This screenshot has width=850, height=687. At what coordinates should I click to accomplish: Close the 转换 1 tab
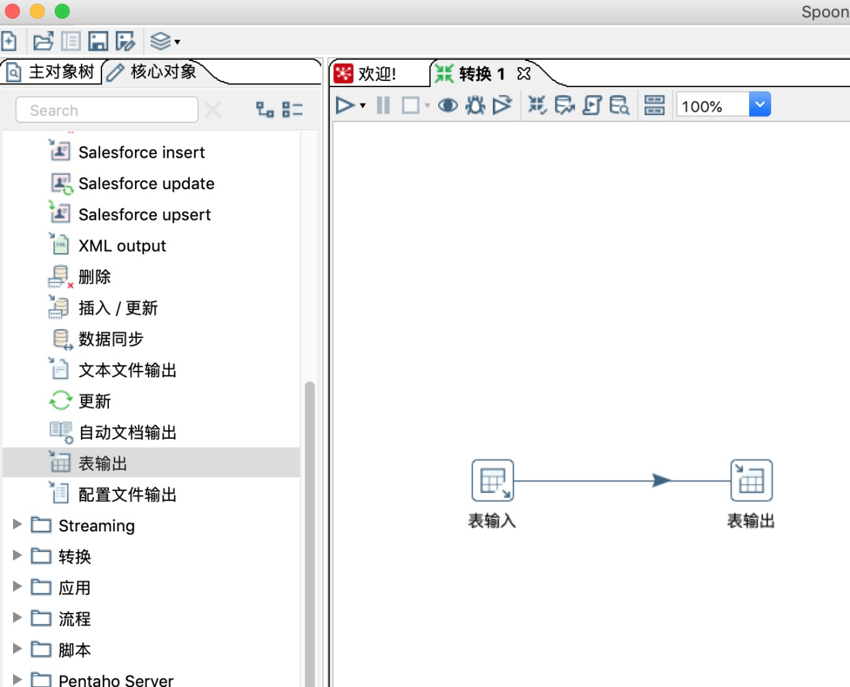(524, 74)
